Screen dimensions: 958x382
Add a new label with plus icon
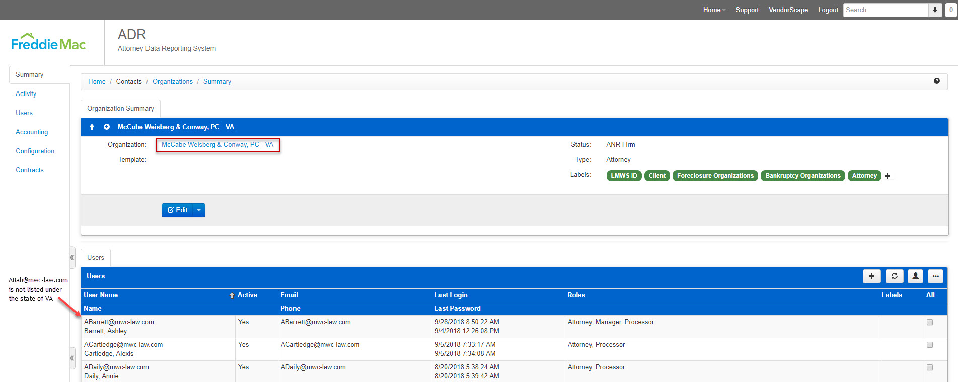(888, 176)
